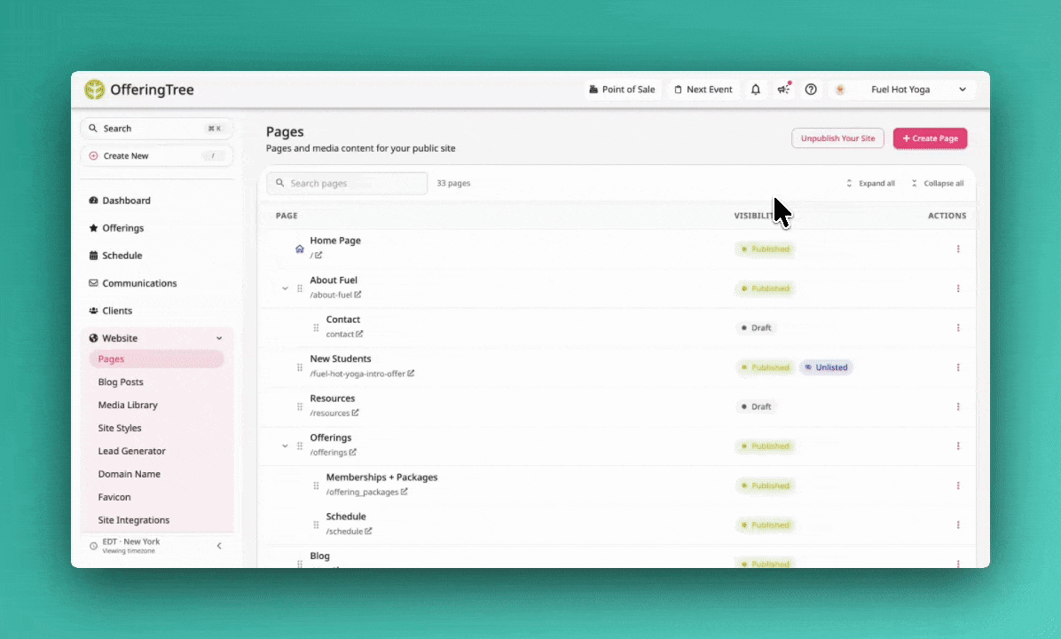Collapse the Offerings page group
Image resolution: width=1061 pixels, height=639 pixels.
[x=285, y=446]
